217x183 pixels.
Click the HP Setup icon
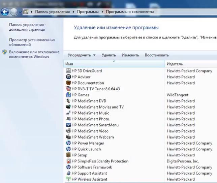click(x=68, y=155)
